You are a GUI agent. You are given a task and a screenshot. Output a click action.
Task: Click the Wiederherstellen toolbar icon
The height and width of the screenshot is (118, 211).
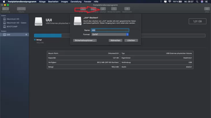114,9
